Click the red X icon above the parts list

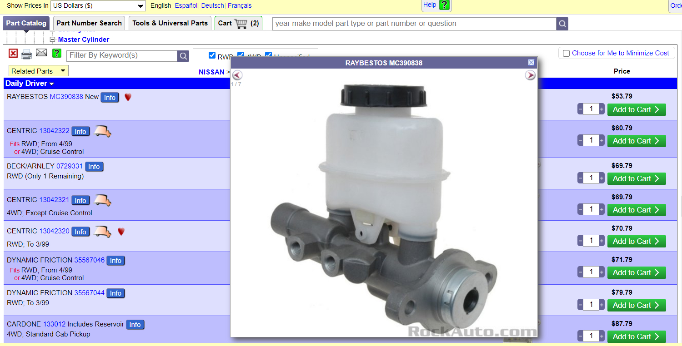pyautogui.click(x=13, y=54)
